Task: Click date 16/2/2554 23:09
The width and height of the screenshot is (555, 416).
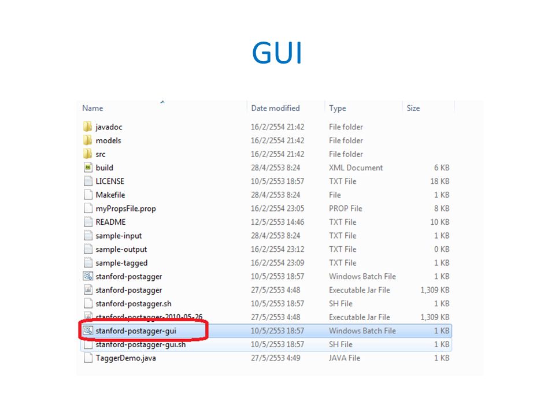Action: (277, 263)
